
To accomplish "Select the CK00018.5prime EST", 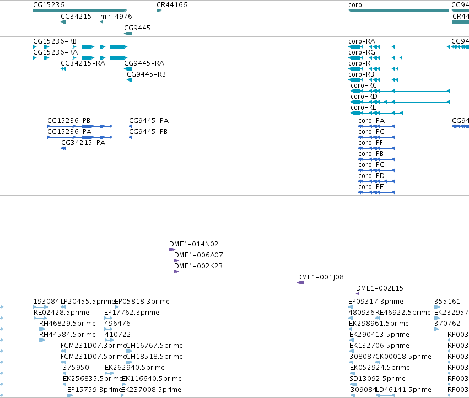I will (378, 362).
